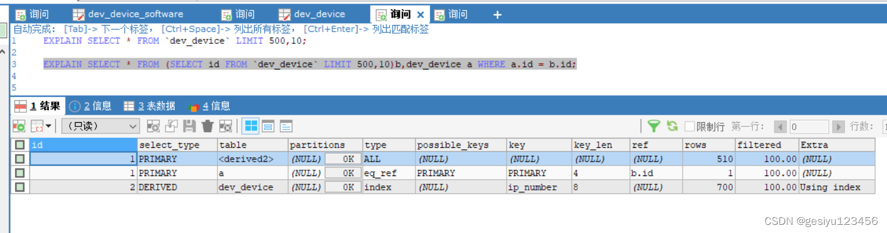Switch to form view mode
Image resolution: width=887 pixels, height=233 pixels.
click(x=268, y=126)
